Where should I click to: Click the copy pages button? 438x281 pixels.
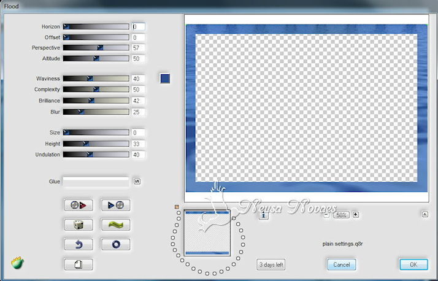click(79, 264)
